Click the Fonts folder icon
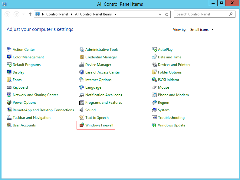The image size is (240, 180). coord(9,80)
